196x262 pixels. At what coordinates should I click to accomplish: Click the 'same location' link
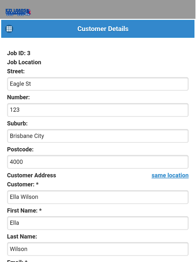pos(170,175)
